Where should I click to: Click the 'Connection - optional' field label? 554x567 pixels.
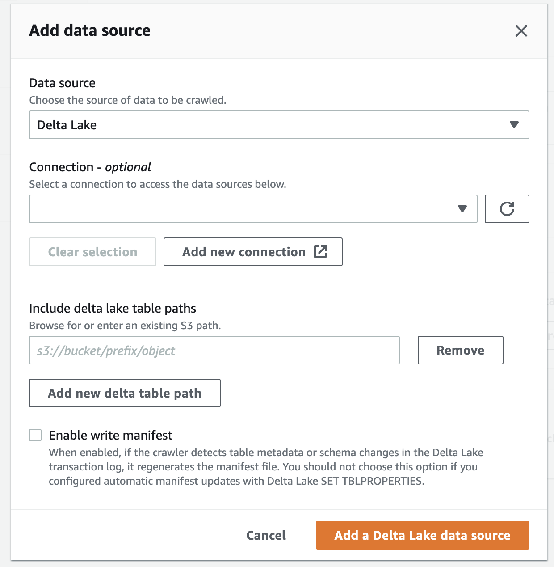click(x=90, y=167)
